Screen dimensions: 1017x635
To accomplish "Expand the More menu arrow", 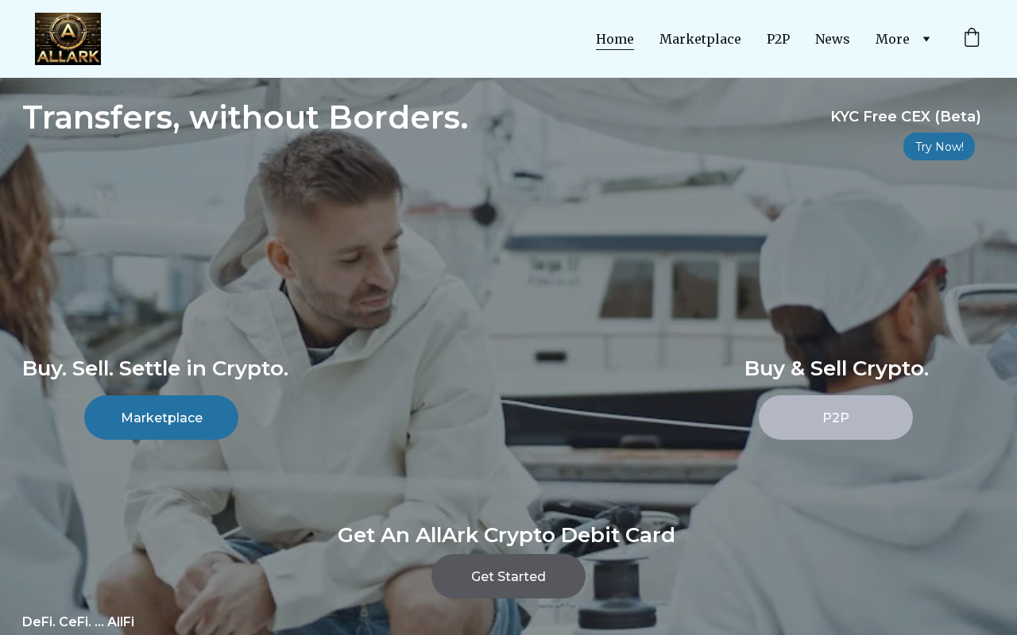I will pos(926,39).
